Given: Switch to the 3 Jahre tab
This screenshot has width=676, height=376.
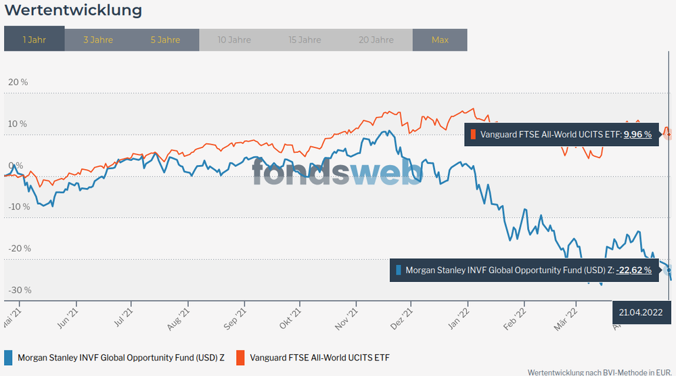Looking at the screenshot, I should [98, 40].
